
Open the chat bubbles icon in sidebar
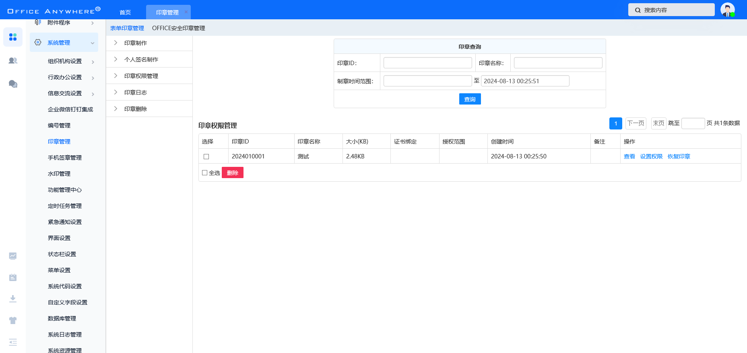tap(13, 84)
